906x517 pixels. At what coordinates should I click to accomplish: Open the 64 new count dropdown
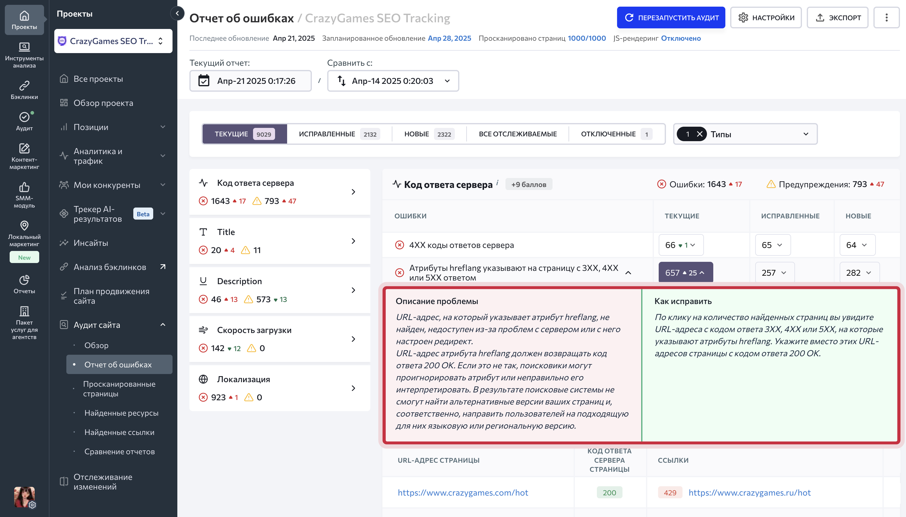point(857,245)
